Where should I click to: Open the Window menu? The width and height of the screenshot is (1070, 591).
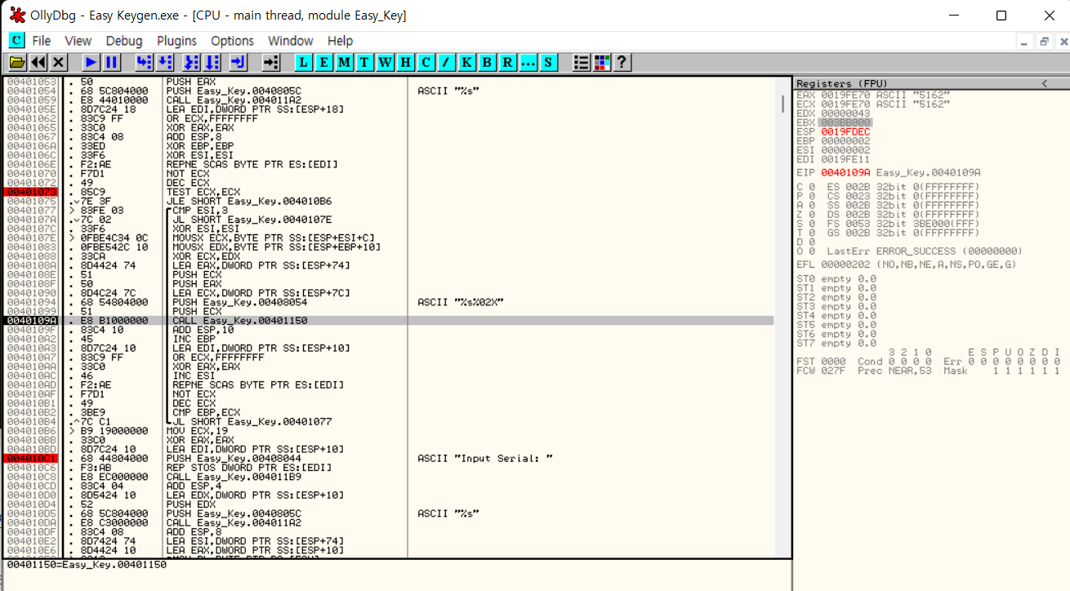click(x=291, y=41)
